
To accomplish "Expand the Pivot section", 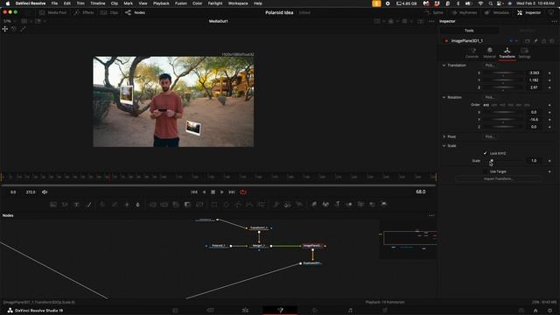I will 444,136.
